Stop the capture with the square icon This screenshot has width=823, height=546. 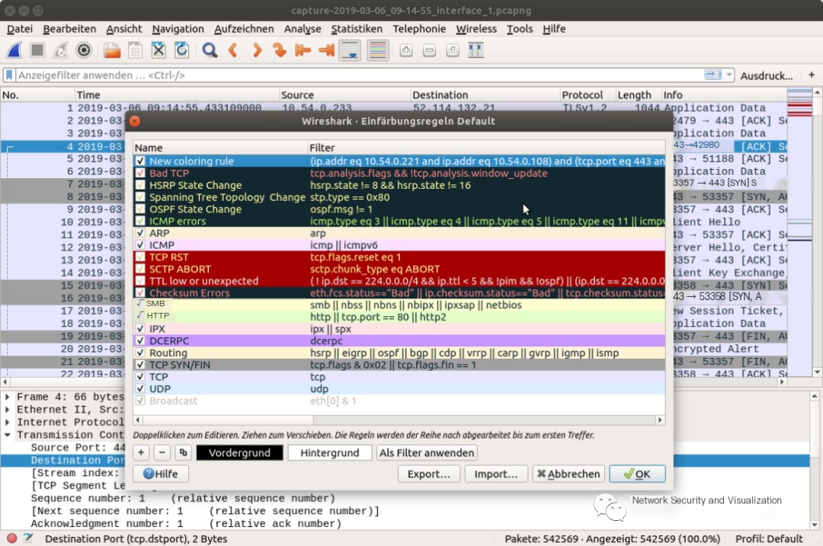pos(37,50)
